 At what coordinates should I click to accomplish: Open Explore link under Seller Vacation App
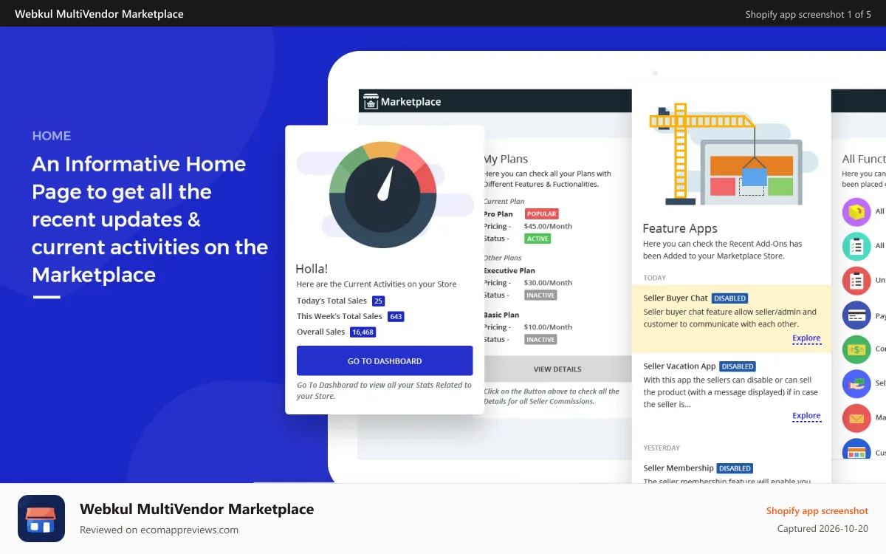point(806,416)
